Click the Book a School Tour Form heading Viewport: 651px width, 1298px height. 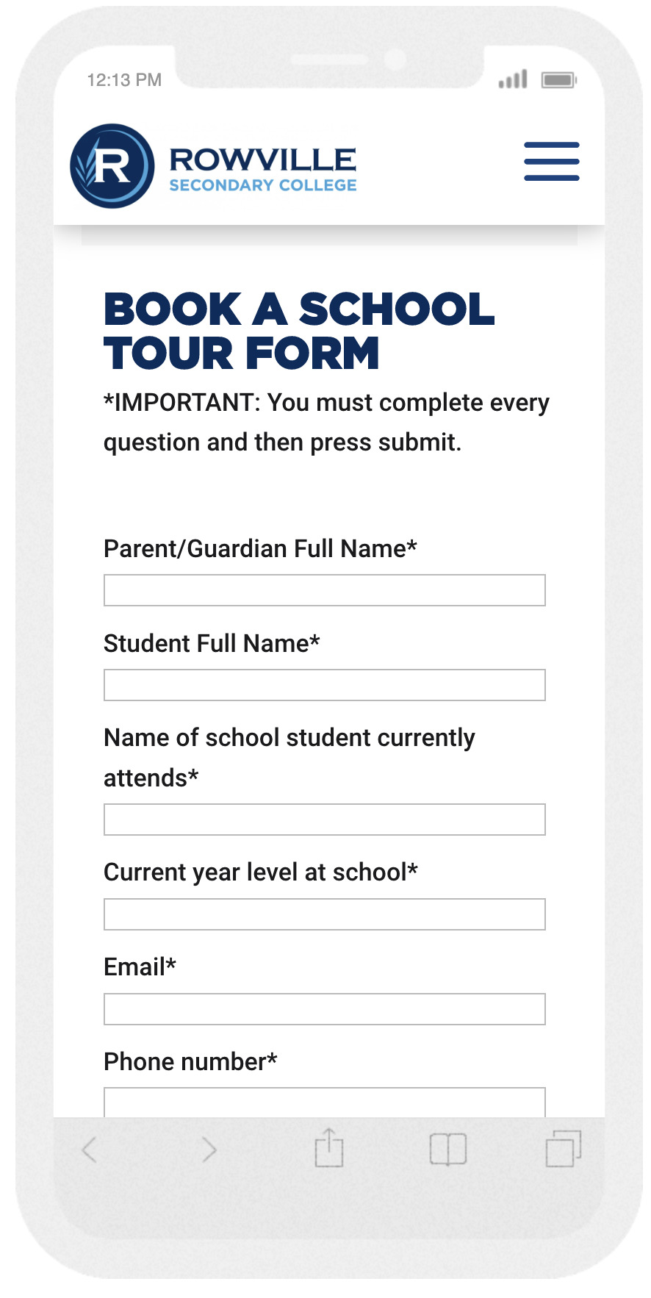tap(299, 331)
